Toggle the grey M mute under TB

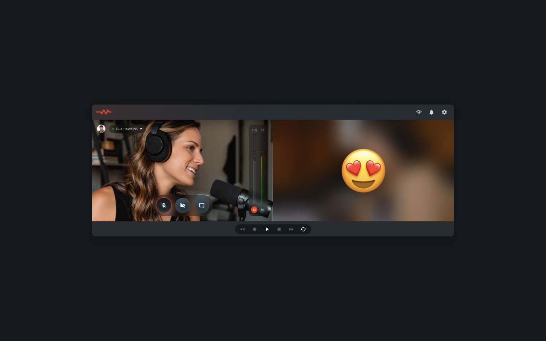(x=262, y=210)
